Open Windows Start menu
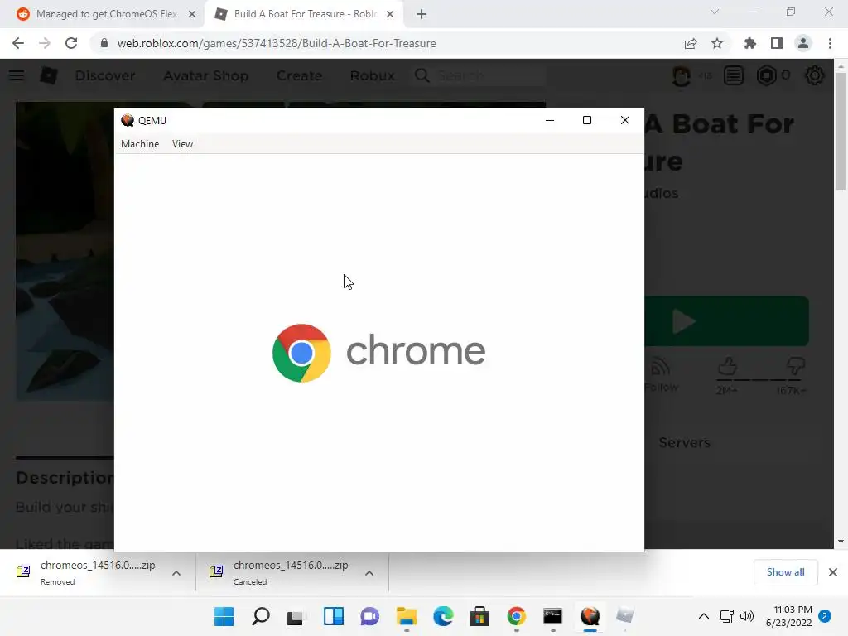This screenshot has height=636, width=848. 224,616
